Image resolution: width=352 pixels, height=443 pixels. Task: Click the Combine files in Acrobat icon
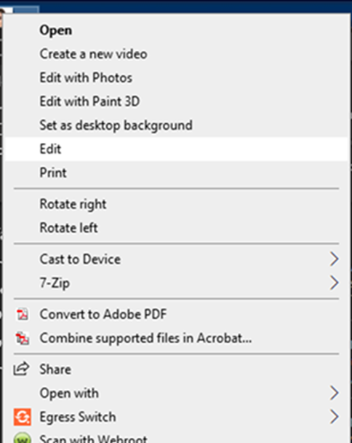(23, 338)
